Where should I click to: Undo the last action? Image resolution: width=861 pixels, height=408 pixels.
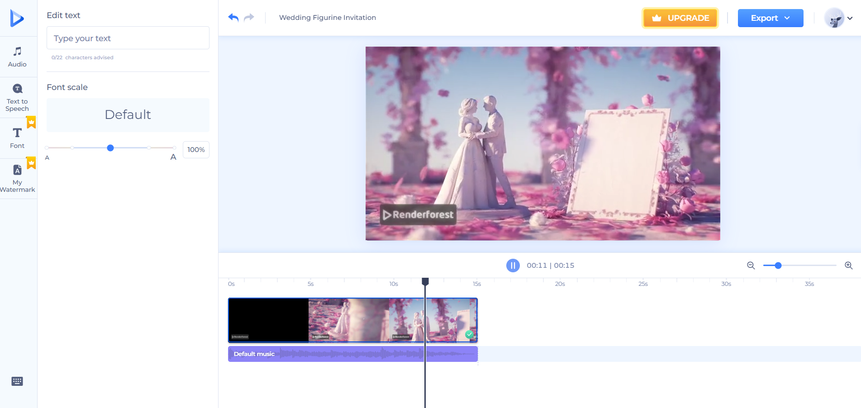point(233,17)
